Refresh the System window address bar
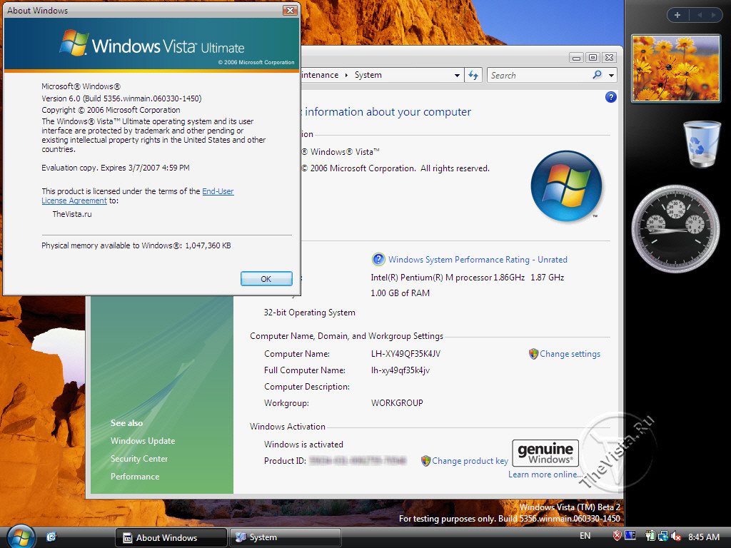This screenshot has height=548, width=731. point(473,75)
